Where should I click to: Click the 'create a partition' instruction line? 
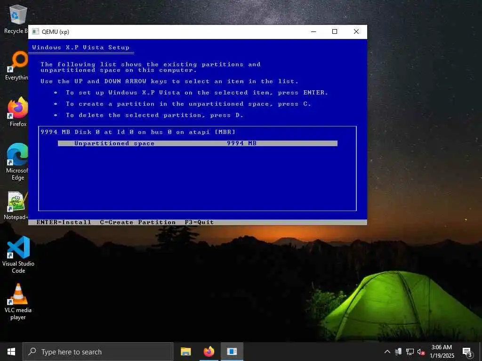[x=188, y=104]
